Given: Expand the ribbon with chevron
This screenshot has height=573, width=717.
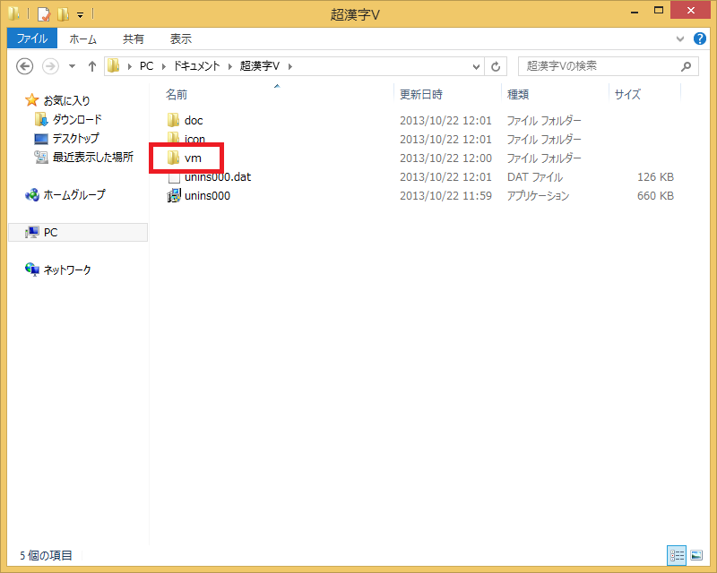Looking at the screenshot, I should tap(679, 39).
